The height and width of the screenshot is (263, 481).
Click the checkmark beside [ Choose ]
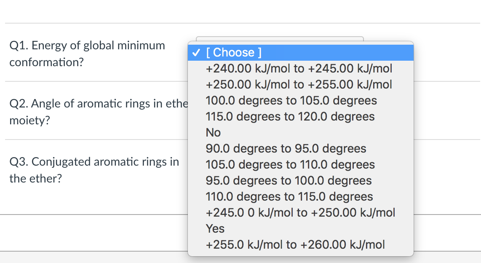point(196,53)
